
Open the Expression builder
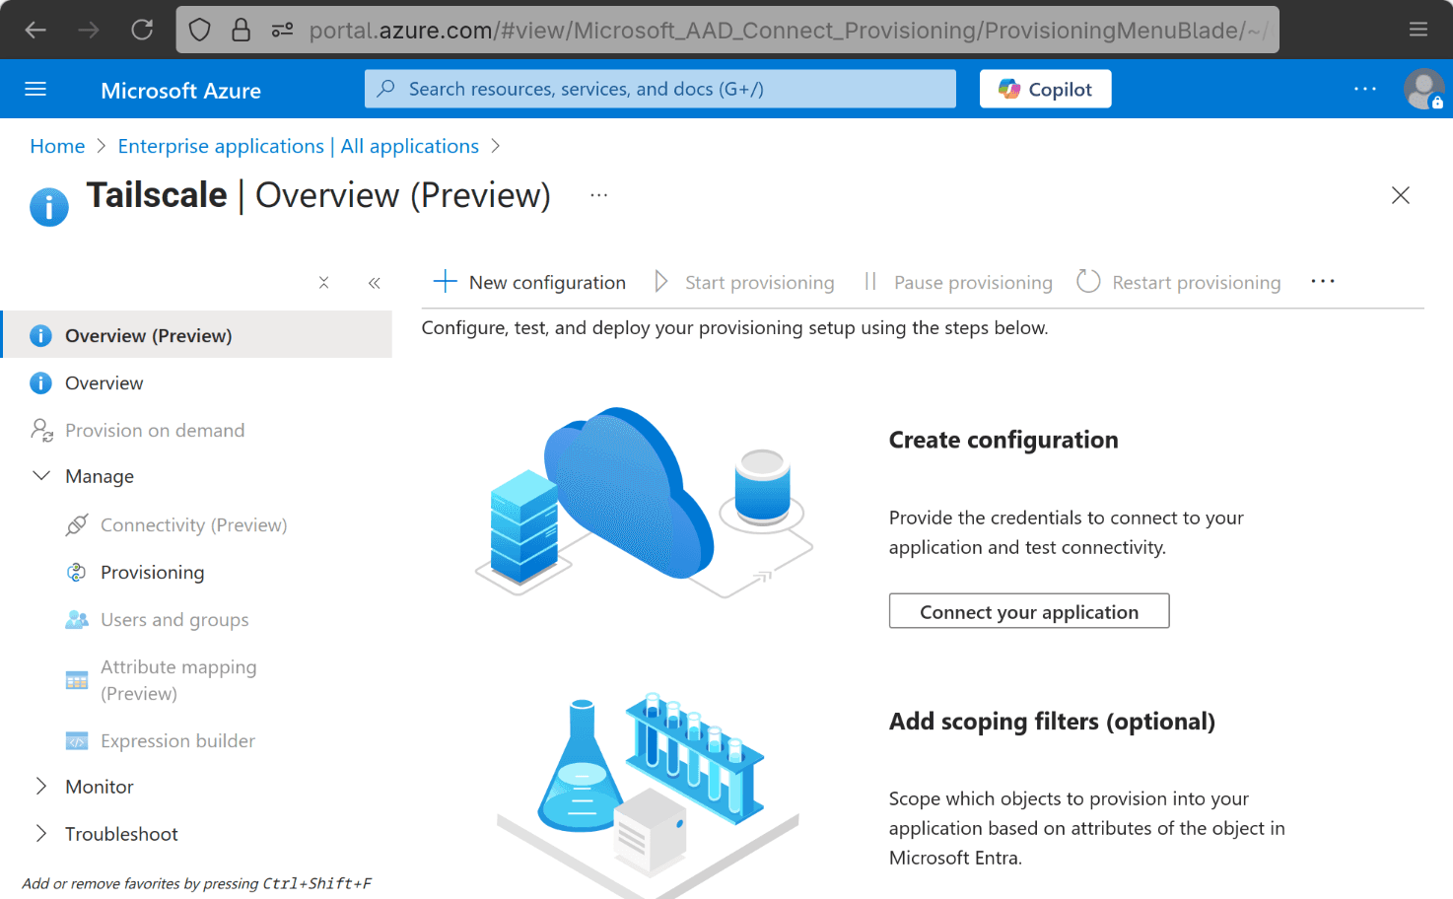coord(176,740)
